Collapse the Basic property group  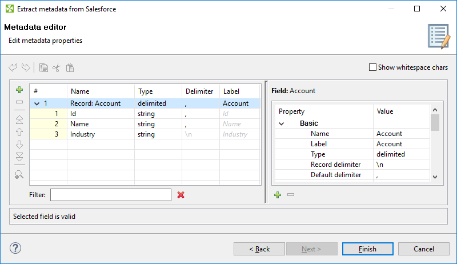[x=282, y=123]
